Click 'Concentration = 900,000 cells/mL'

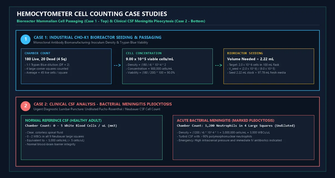pyautogui.click(x=149, y=69)
